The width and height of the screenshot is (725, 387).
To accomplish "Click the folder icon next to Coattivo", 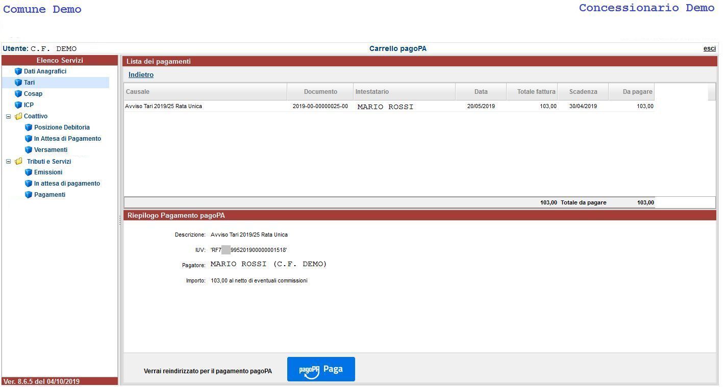I will [x=18, y=116].
